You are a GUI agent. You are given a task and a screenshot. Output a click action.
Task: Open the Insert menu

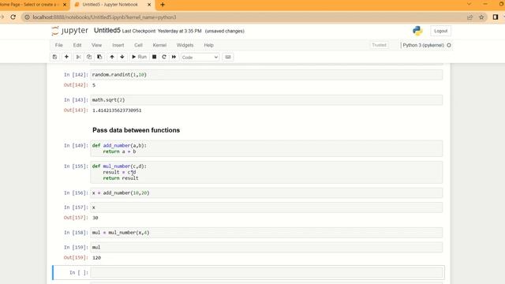118,45
